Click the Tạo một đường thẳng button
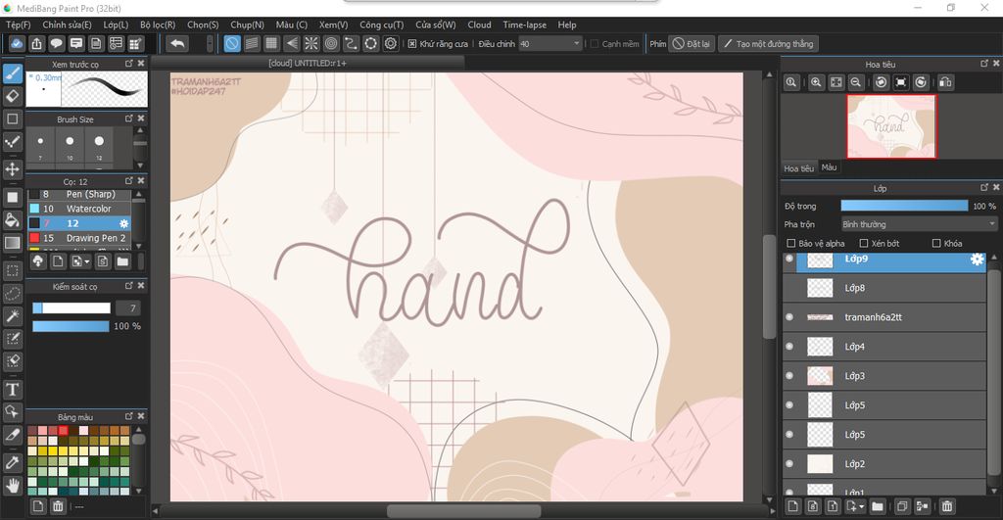1003x520 pixels. pyautogui.click(x=768, y=43)
